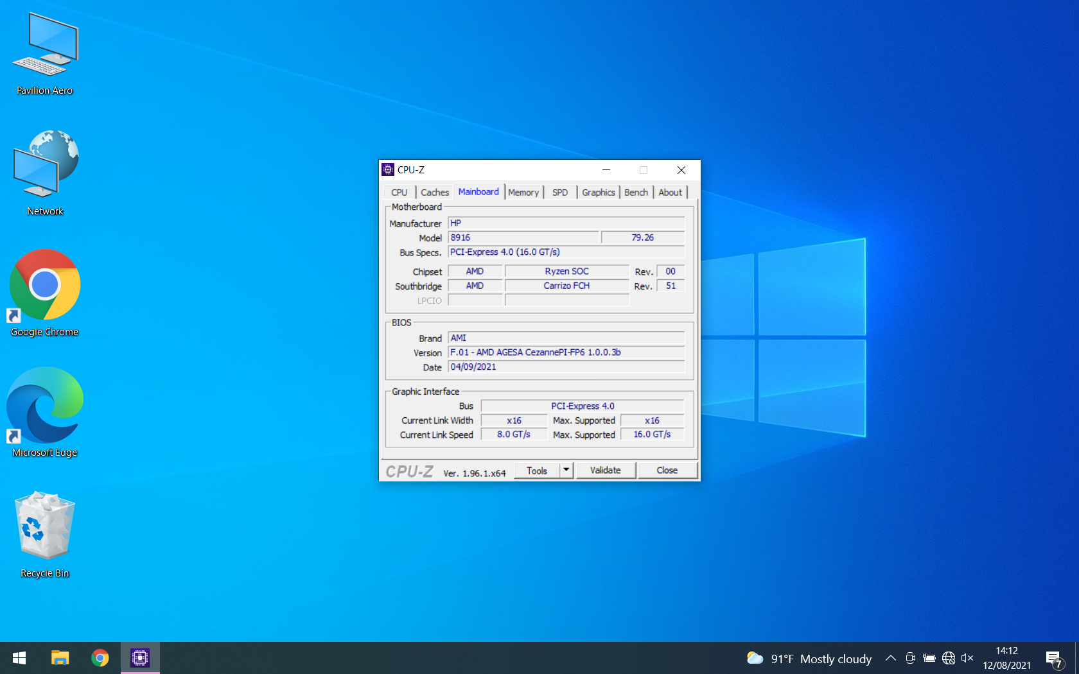The image size is (1079, 674).
Task: Open the Network desktop icon
Action: 45,173
